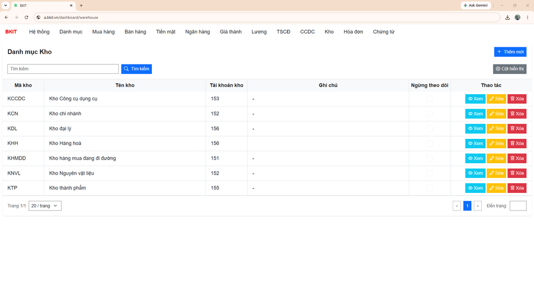Delete the KNVL warehouse row
Screen dimensions: 534x286
click(517, 173)
